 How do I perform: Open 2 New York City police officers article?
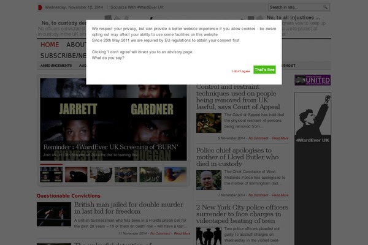pos(242,214)
